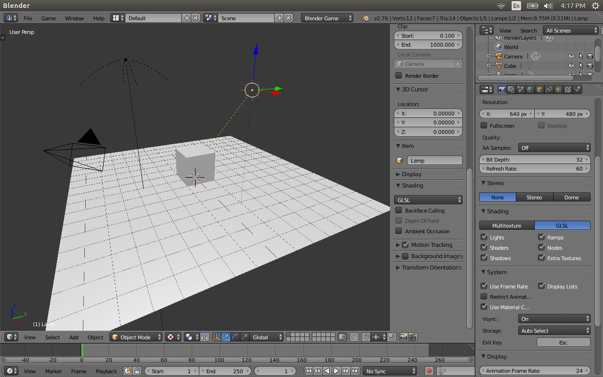Viewport: 603px width, 377px height.
Task: Open World properties via the globe icon
Action: pos(530,90)
